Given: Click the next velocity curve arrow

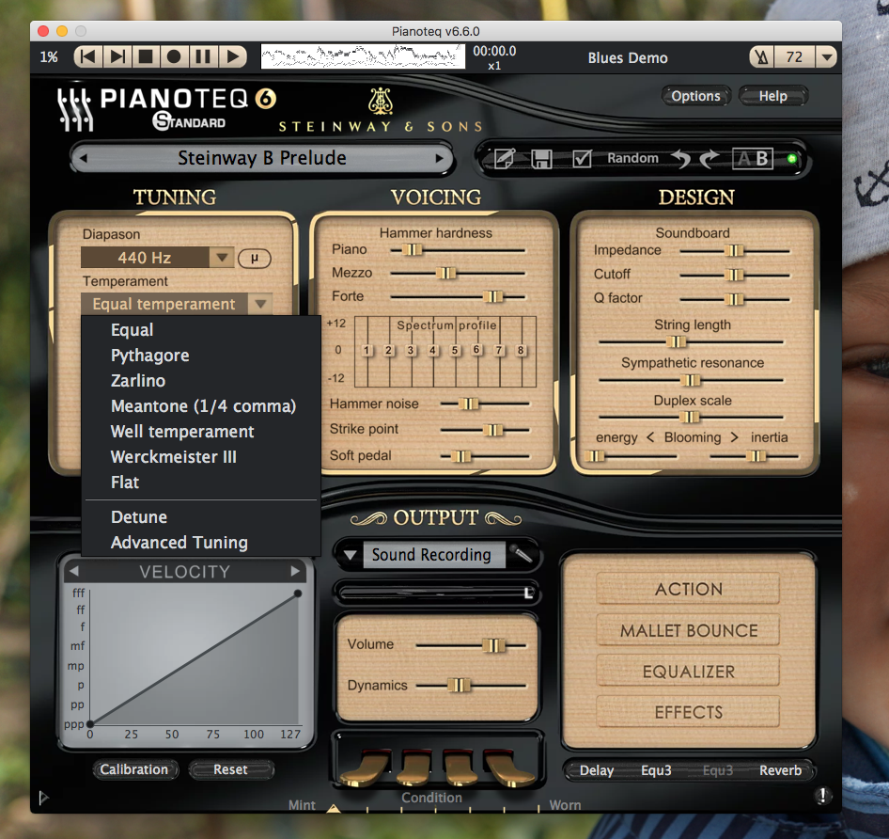Looking at the screenshot, I should coord(295,571).
